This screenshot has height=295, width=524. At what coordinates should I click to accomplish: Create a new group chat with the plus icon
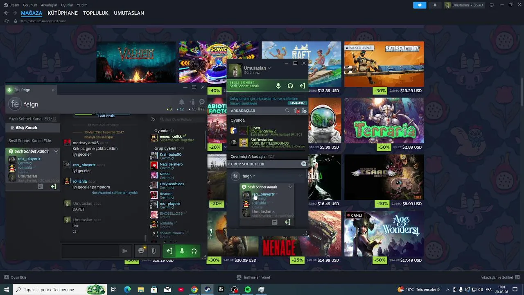(x=303, y=164)
